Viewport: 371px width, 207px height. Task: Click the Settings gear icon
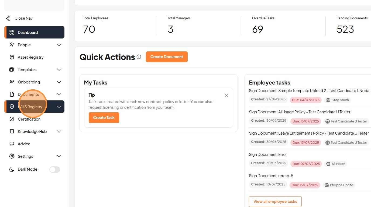point(12,156)
